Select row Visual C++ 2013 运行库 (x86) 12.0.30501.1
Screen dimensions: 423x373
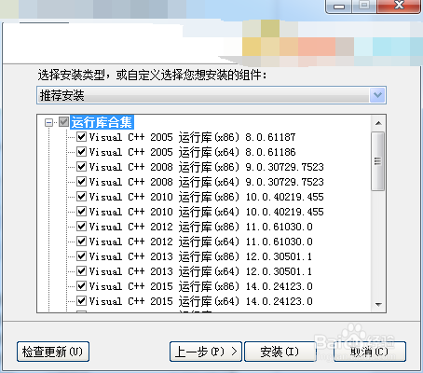point(200,256)
